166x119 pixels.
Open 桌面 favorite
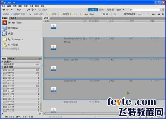(8, 34)
